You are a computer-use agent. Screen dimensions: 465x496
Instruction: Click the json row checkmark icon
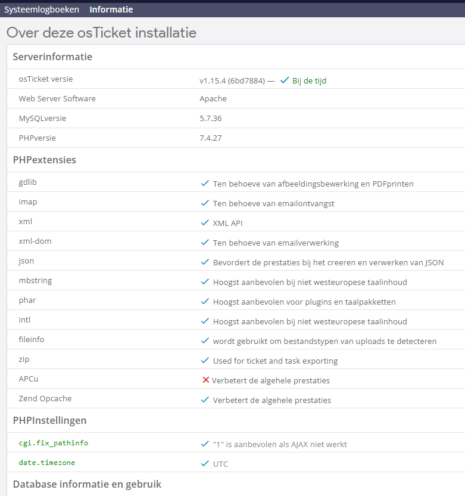click(x=205, y=262)
